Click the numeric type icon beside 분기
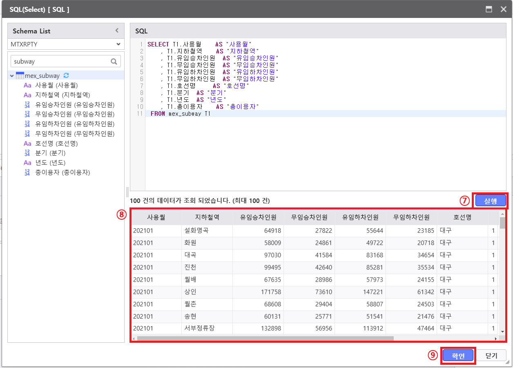 [27, 153]
